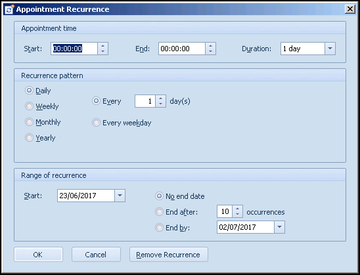Select the Weekly recurrence pattern
This screenshot has width=360, height=275.
(29, 106)
